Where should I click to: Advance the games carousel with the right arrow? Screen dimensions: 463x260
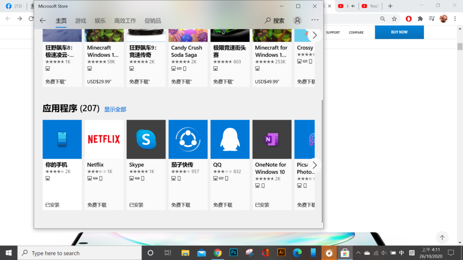(x=315, y=35)
